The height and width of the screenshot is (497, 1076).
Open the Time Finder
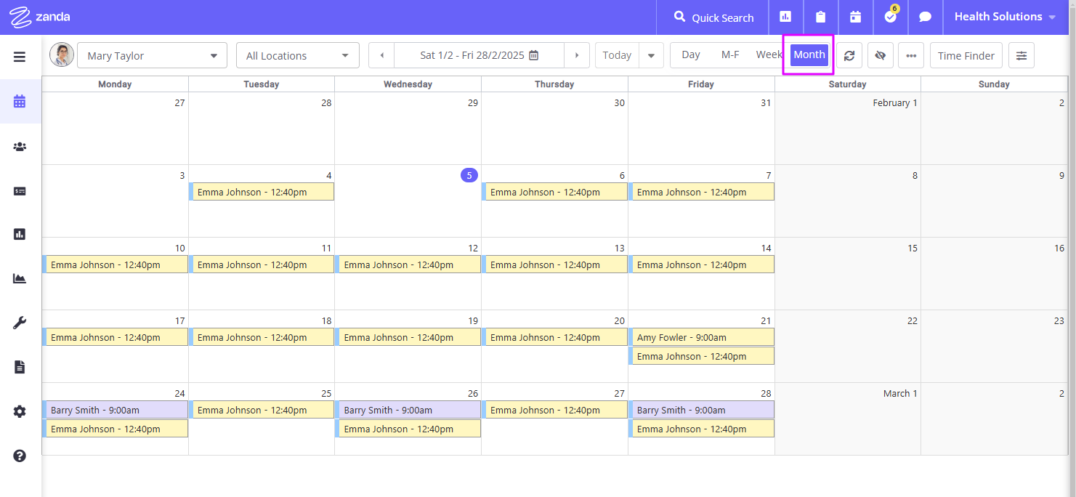[966, 55]
